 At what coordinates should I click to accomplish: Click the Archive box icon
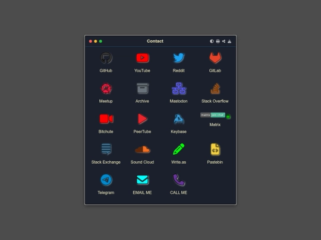(x=143, y=88)
